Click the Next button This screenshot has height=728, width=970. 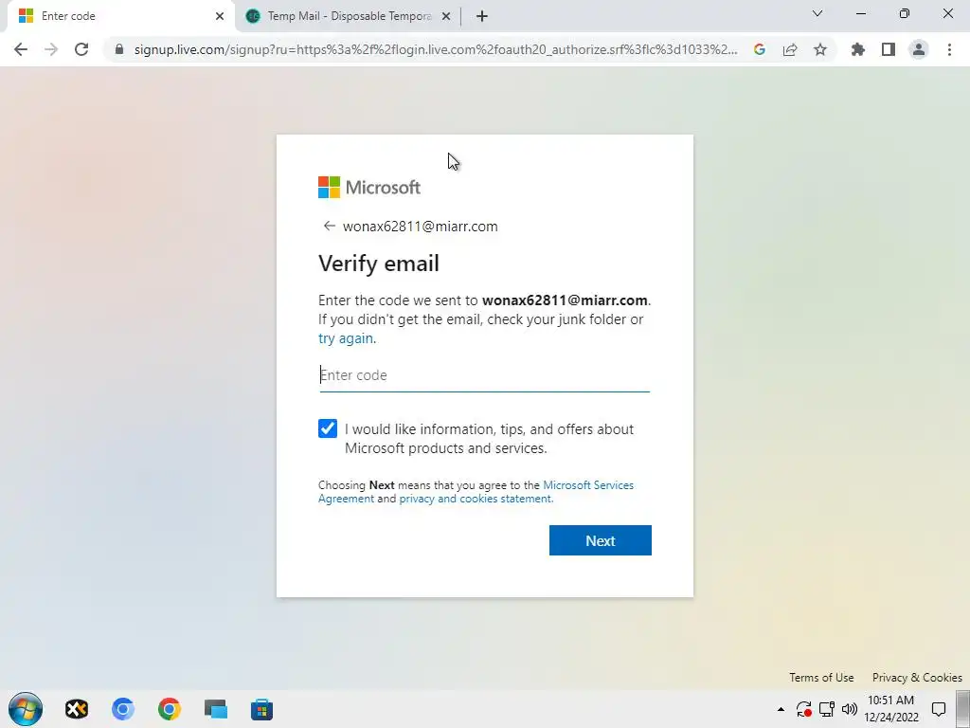(600, 540)
